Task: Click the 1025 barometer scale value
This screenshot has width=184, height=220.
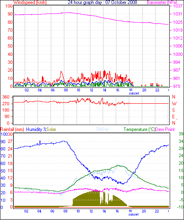Action: (x=178, y=22)
